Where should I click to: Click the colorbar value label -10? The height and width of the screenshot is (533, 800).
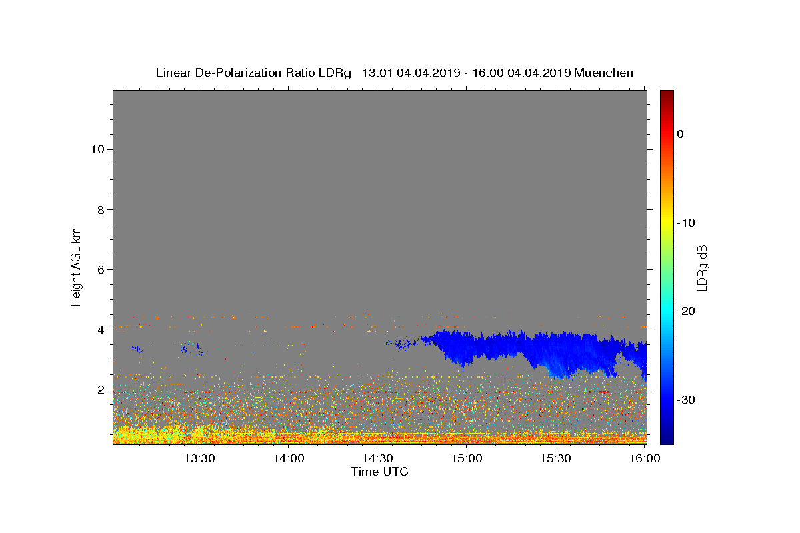pos(686,223)
